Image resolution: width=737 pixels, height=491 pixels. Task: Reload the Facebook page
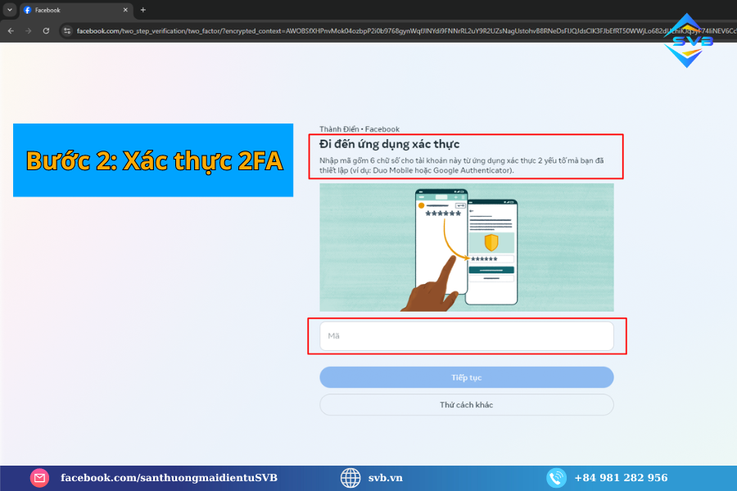tap(46, 30)
